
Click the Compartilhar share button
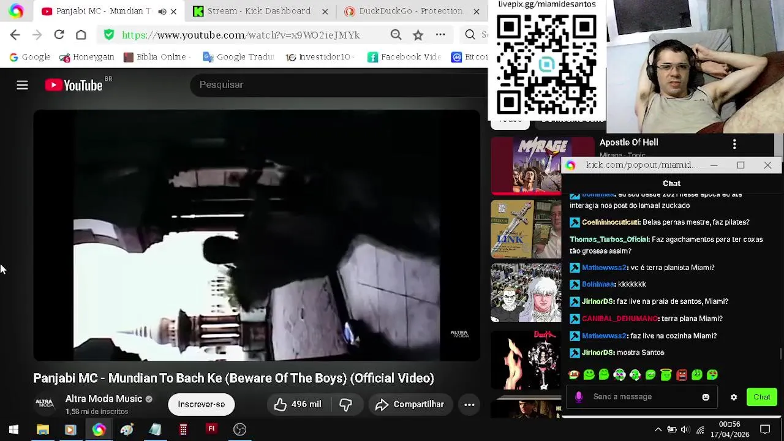(x=410, y=404)
